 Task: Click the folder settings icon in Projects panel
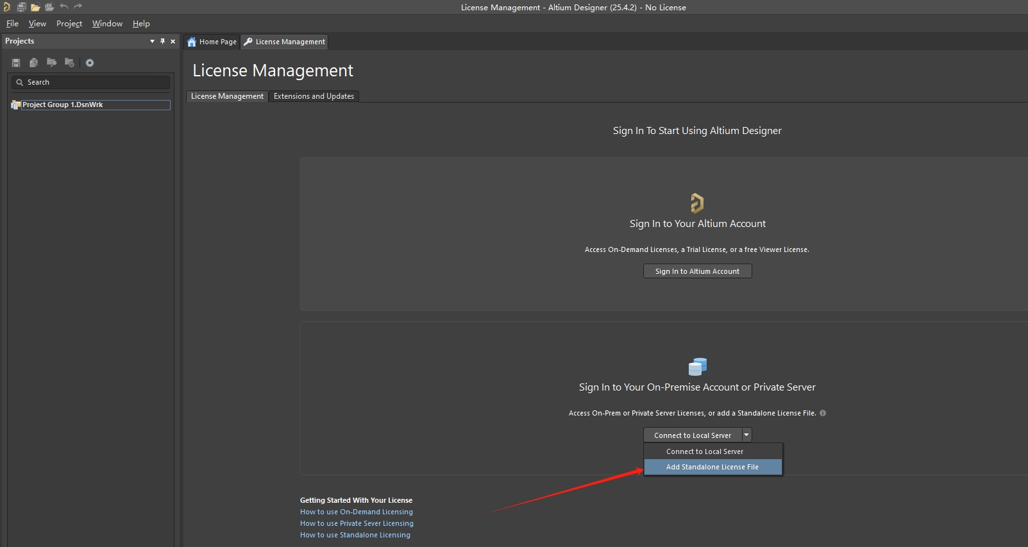point(69,63)
